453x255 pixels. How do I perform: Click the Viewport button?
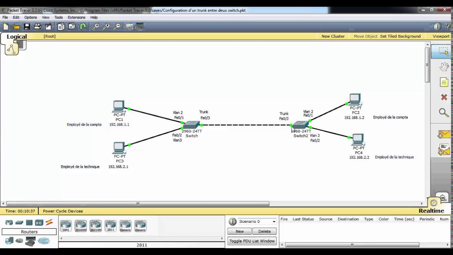pos(441,36)
